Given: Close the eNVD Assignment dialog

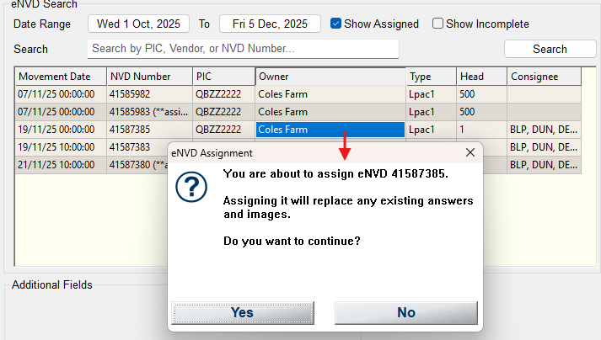Looking at the screenshot, I should pos(470,153).
